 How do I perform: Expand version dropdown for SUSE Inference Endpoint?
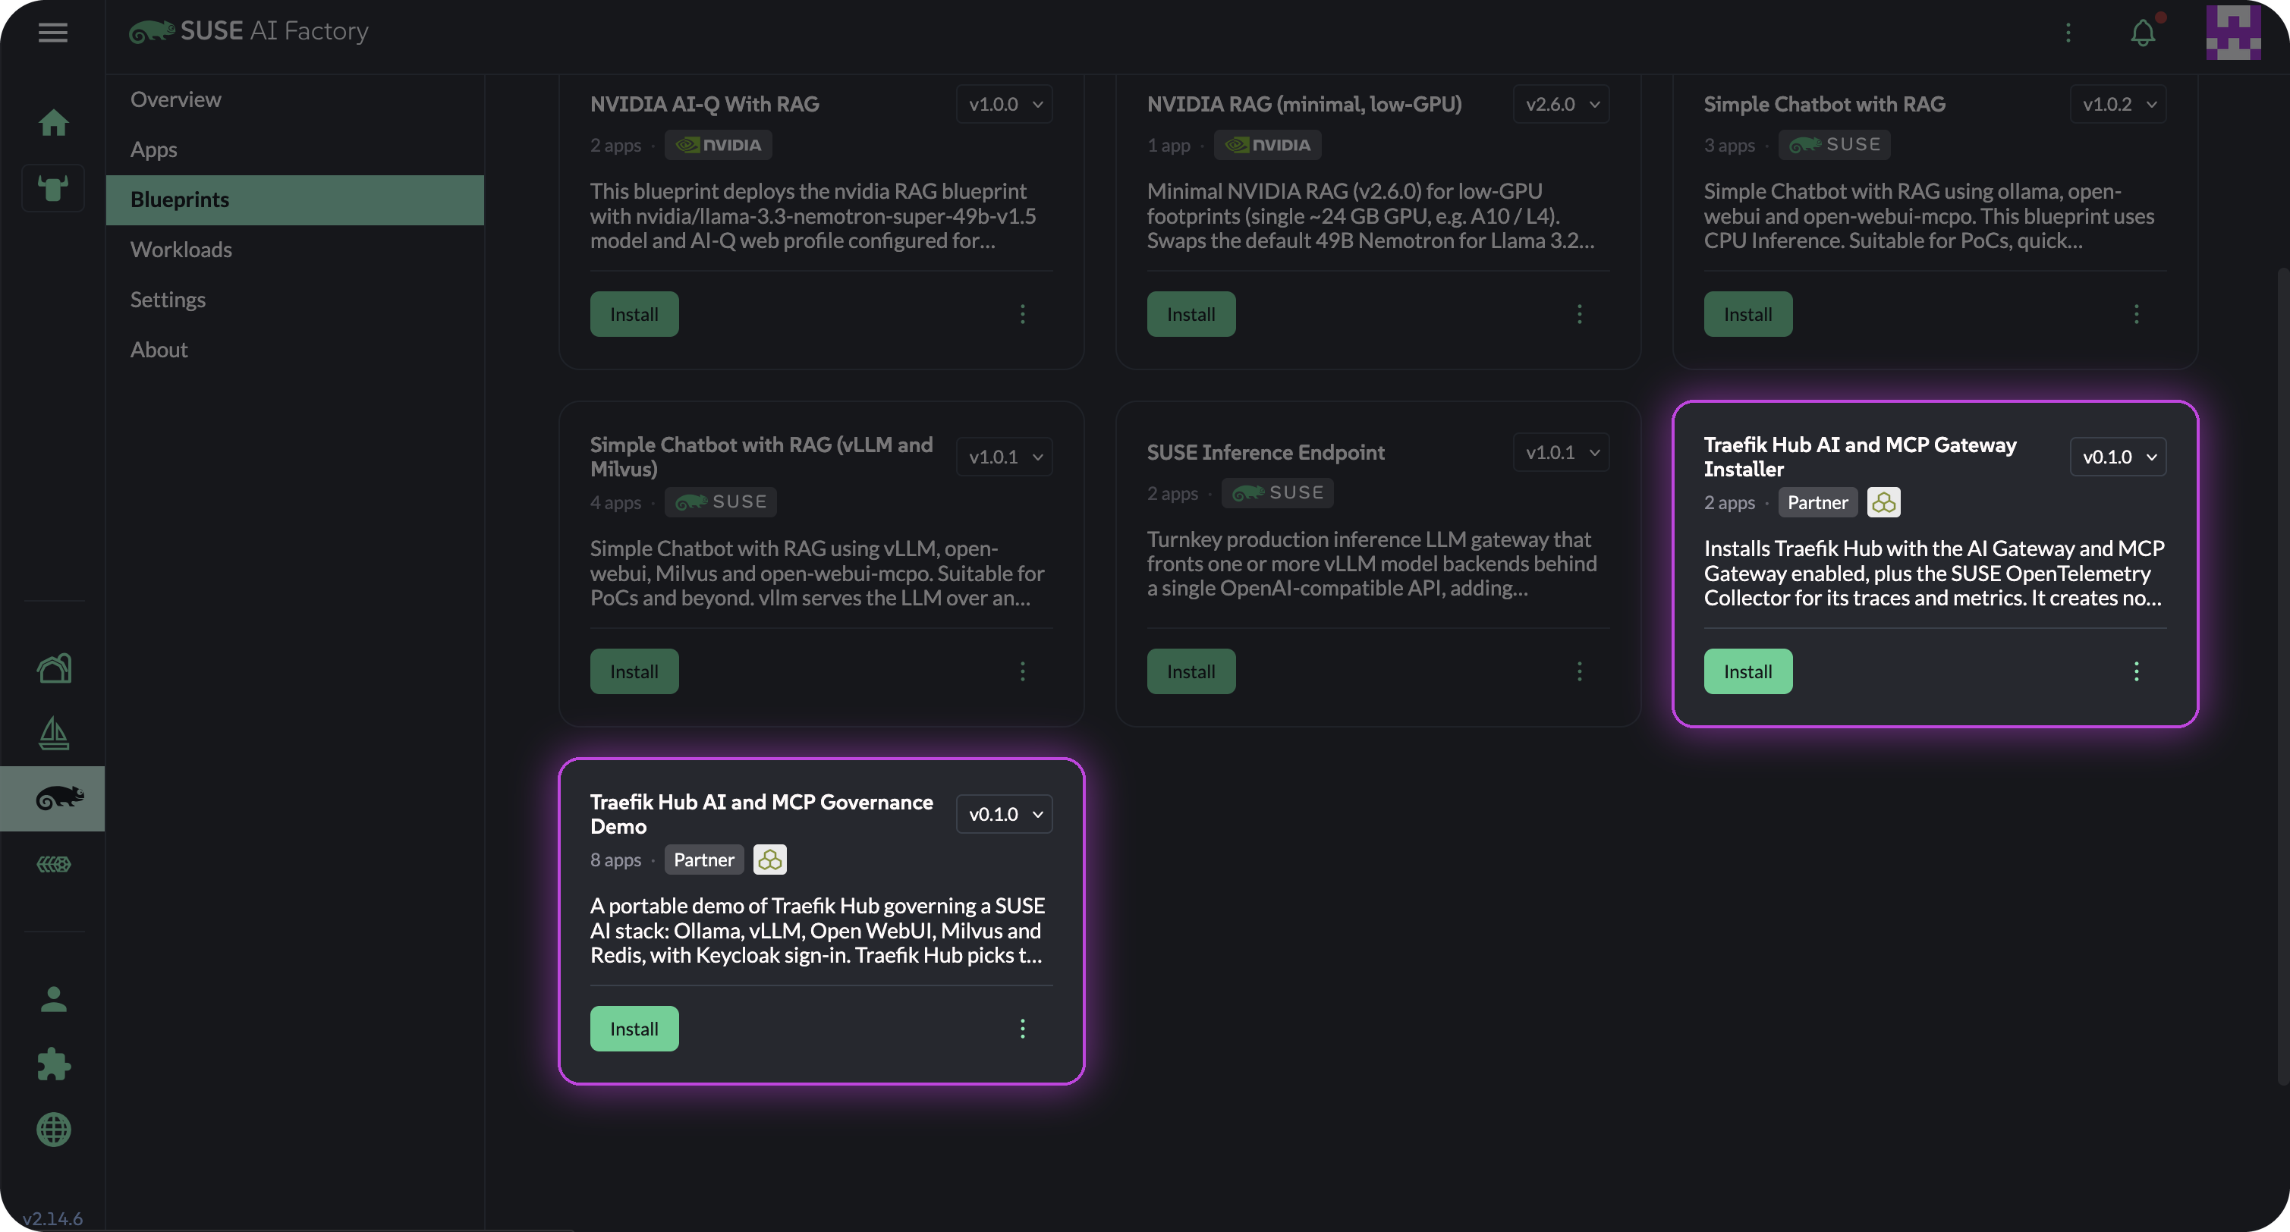point(1561,452)
